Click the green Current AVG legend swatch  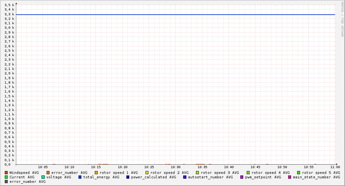point(6,177)
